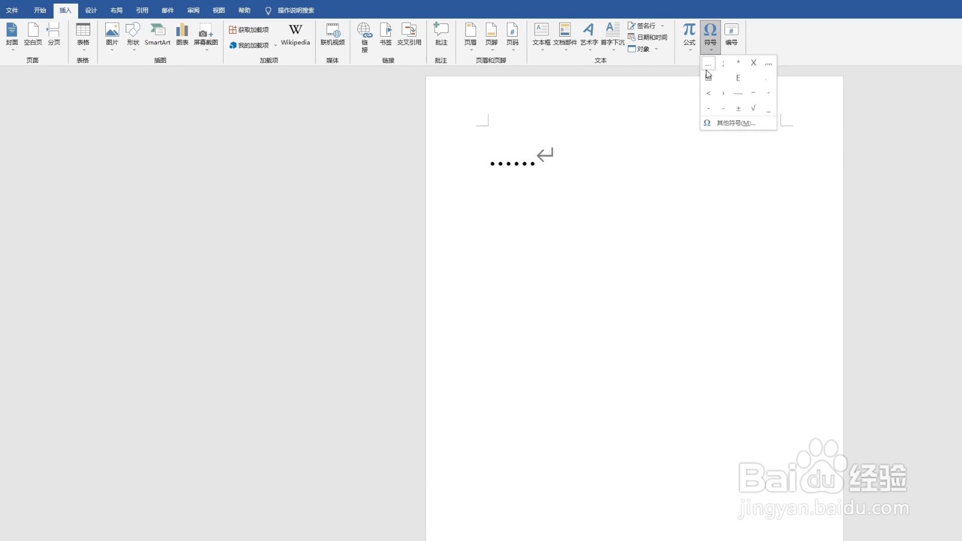Add a drop cap (首字下沉)
The width and height of the screenshot is (962, 541).
[613, 36]
